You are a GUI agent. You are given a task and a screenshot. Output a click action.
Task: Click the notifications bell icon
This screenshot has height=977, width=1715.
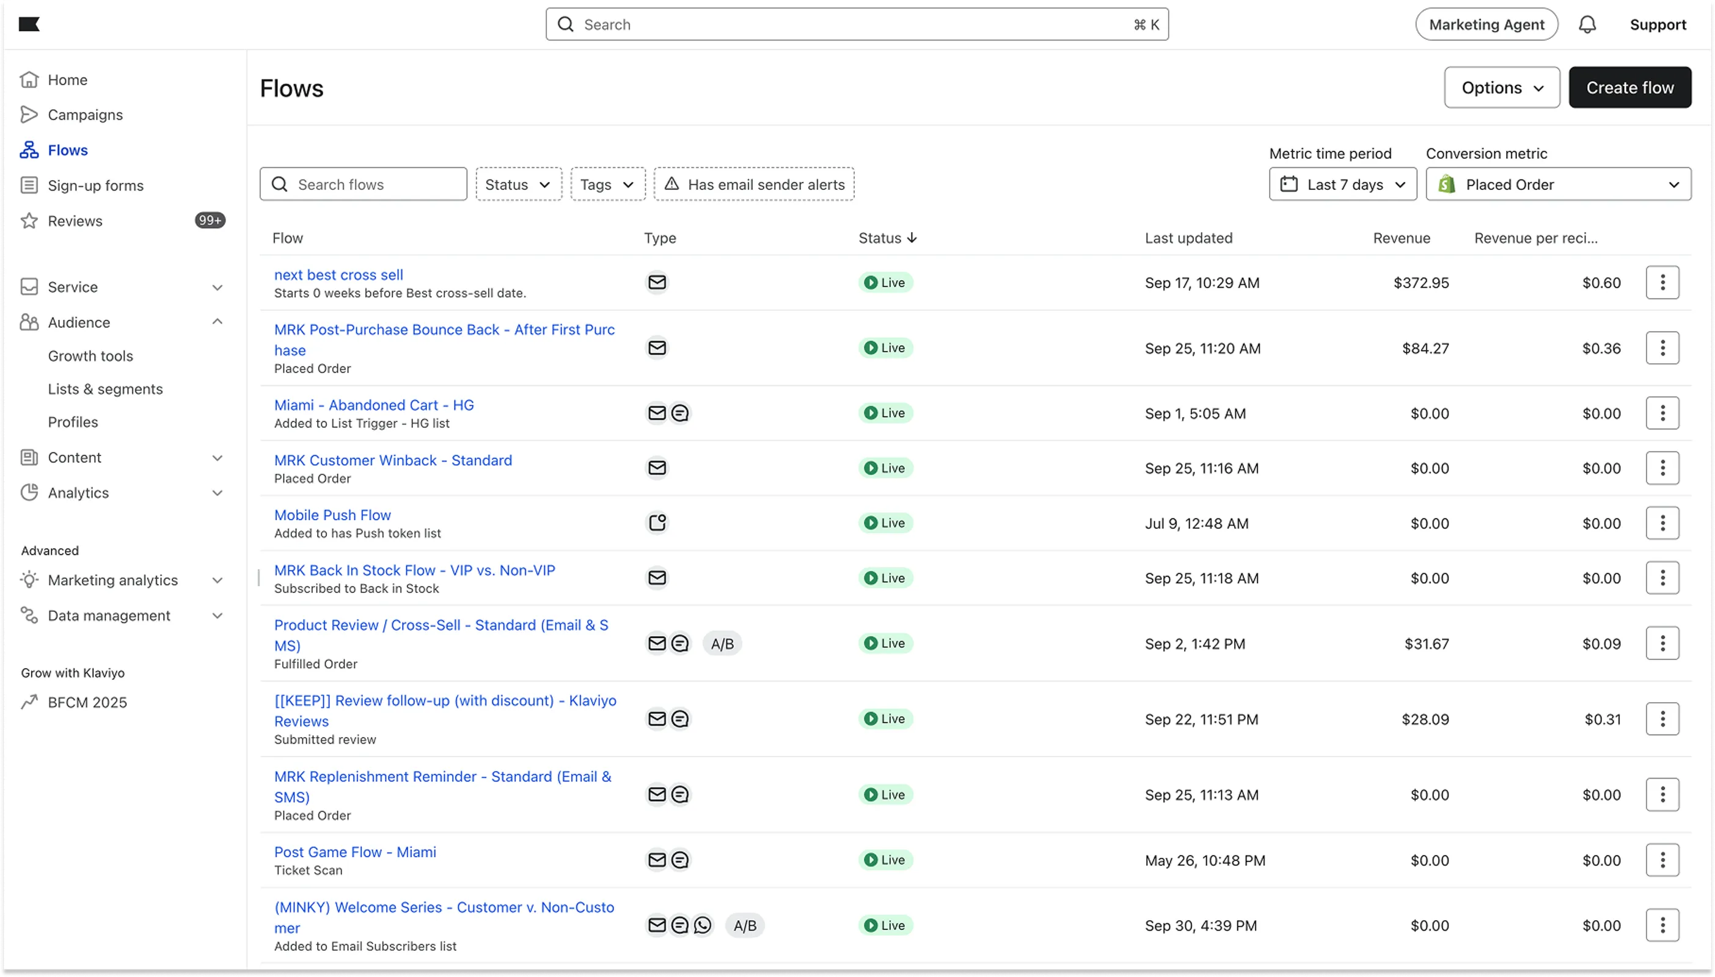coord(1587,25)
